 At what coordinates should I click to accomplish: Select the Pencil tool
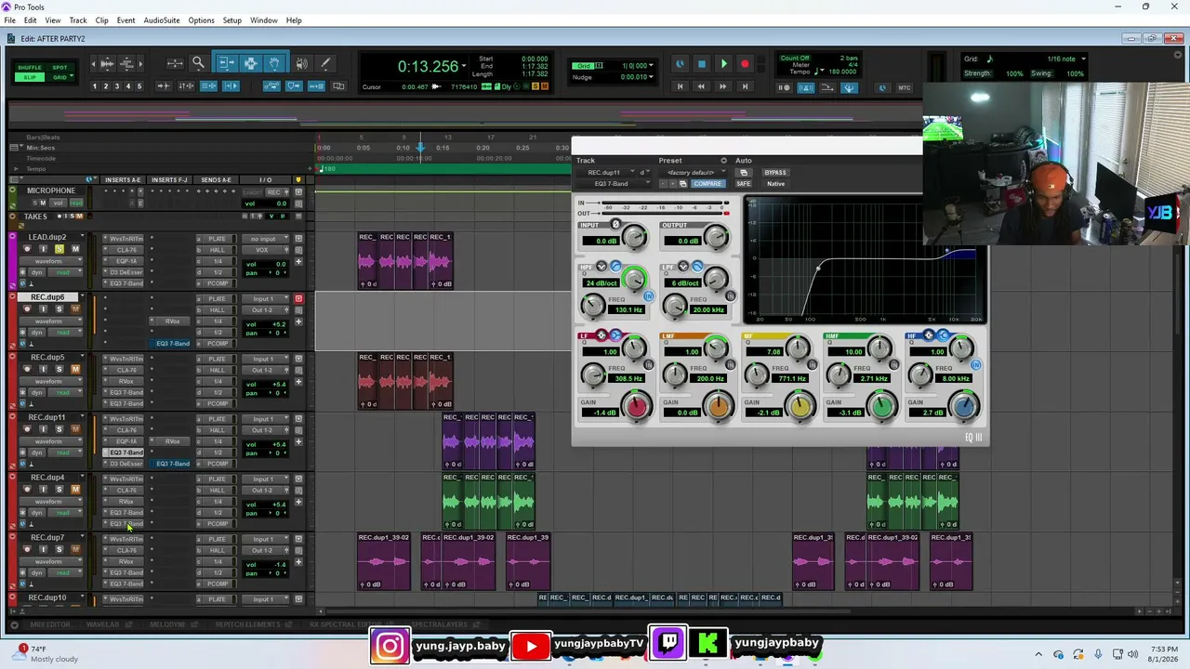pyautogui.click(x=325, y=63)
